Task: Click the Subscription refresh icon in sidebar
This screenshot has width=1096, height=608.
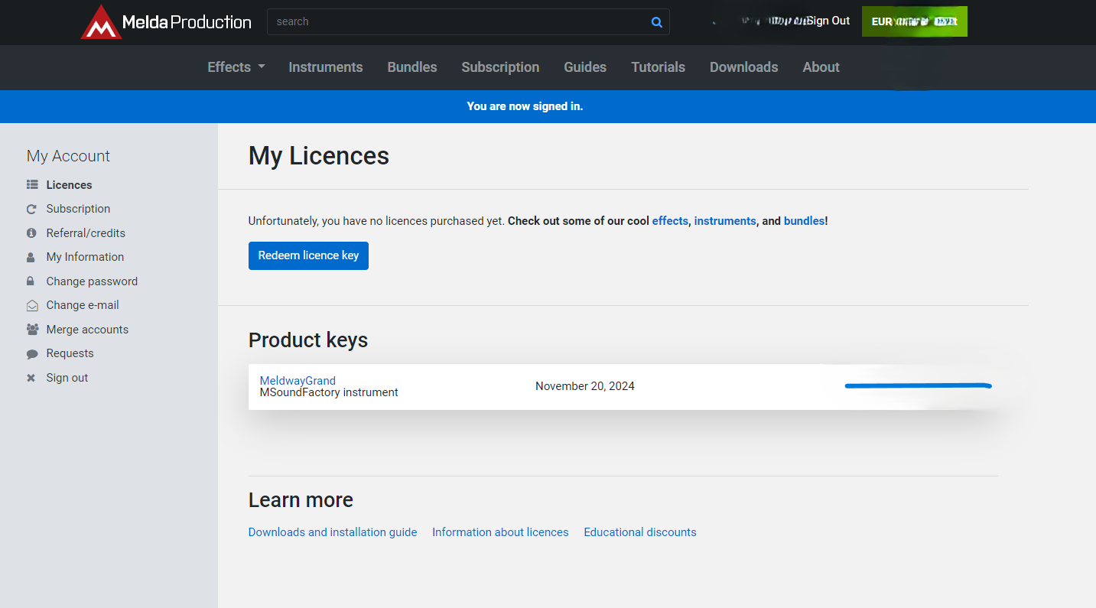Action: (32, 209)
